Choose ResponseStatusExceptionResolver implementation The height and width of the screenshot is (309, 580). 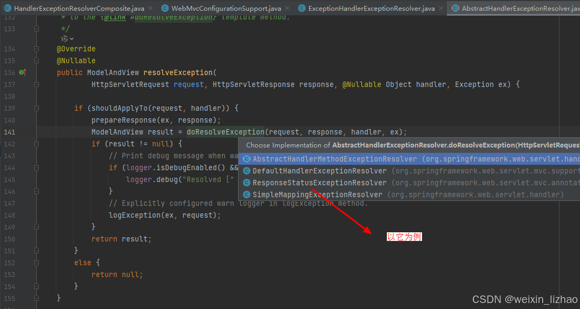[409, 183]
